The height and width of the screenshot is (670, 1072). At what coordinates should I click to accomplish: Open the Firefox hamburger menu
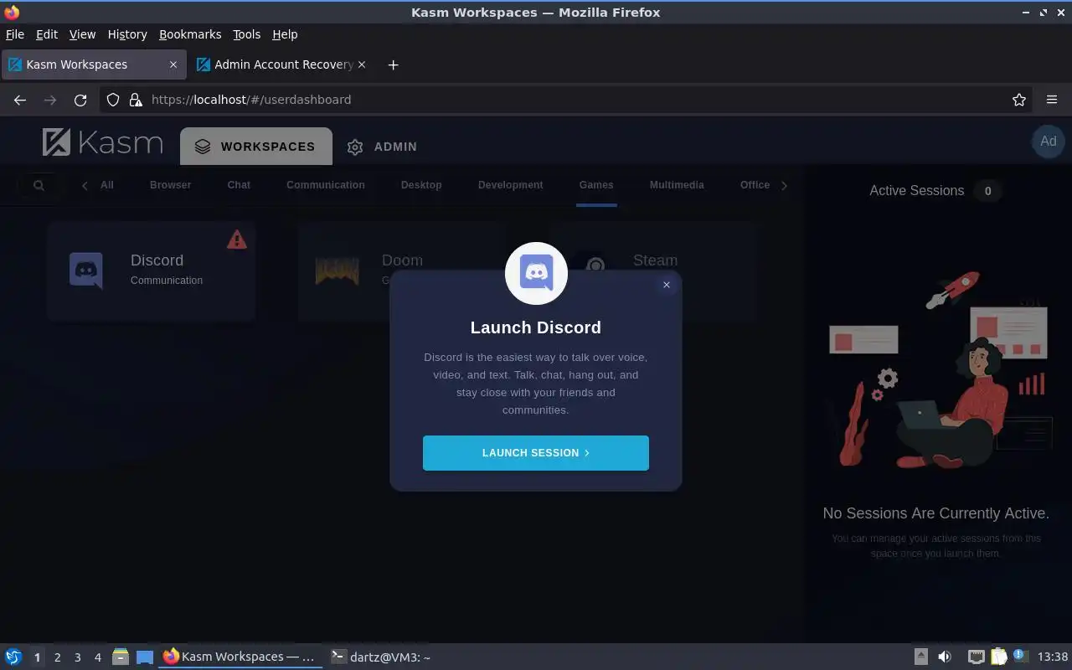click(1052, 100)
